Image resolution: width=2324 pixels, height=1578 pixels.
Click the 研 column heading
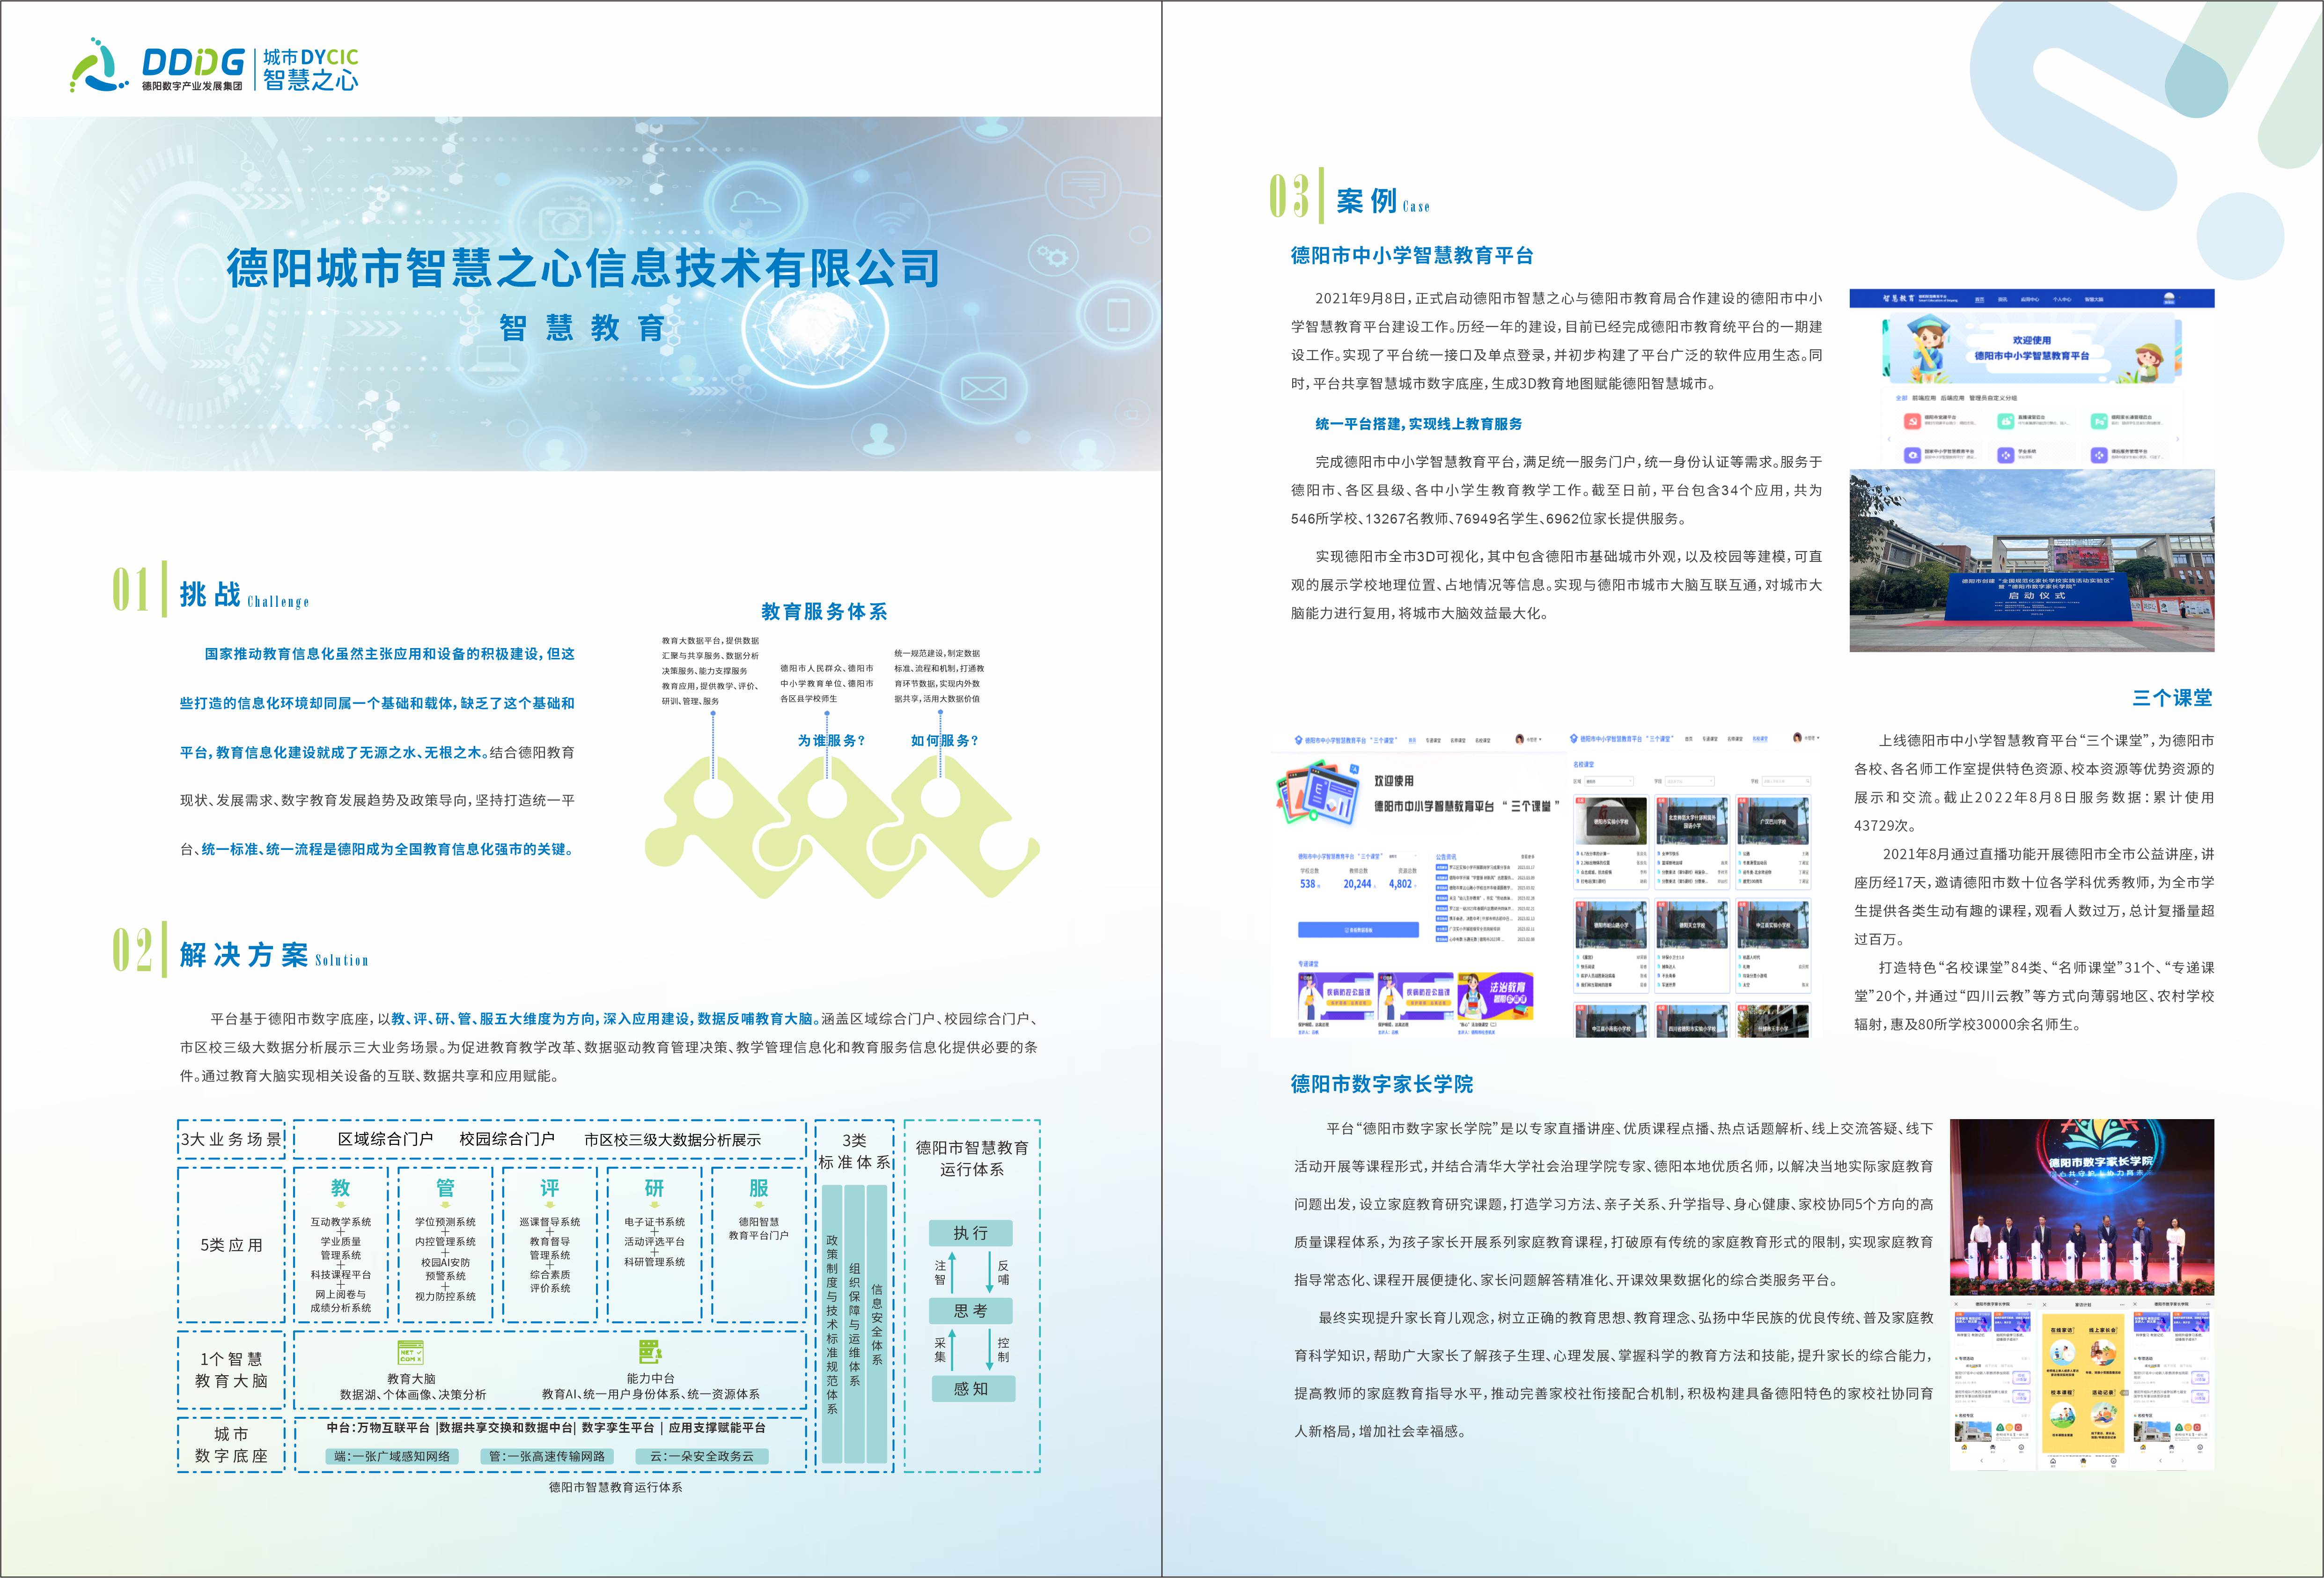tap(654, 1188)
